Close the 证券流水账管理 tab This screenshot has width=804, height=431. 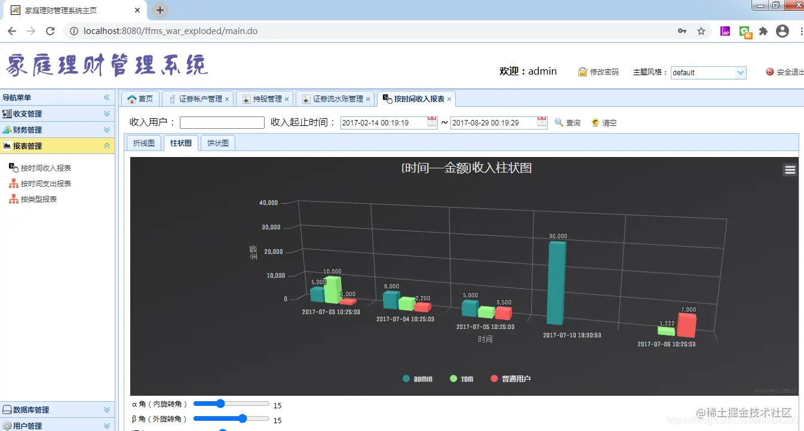pyautogui.click(x=368, y=99)
